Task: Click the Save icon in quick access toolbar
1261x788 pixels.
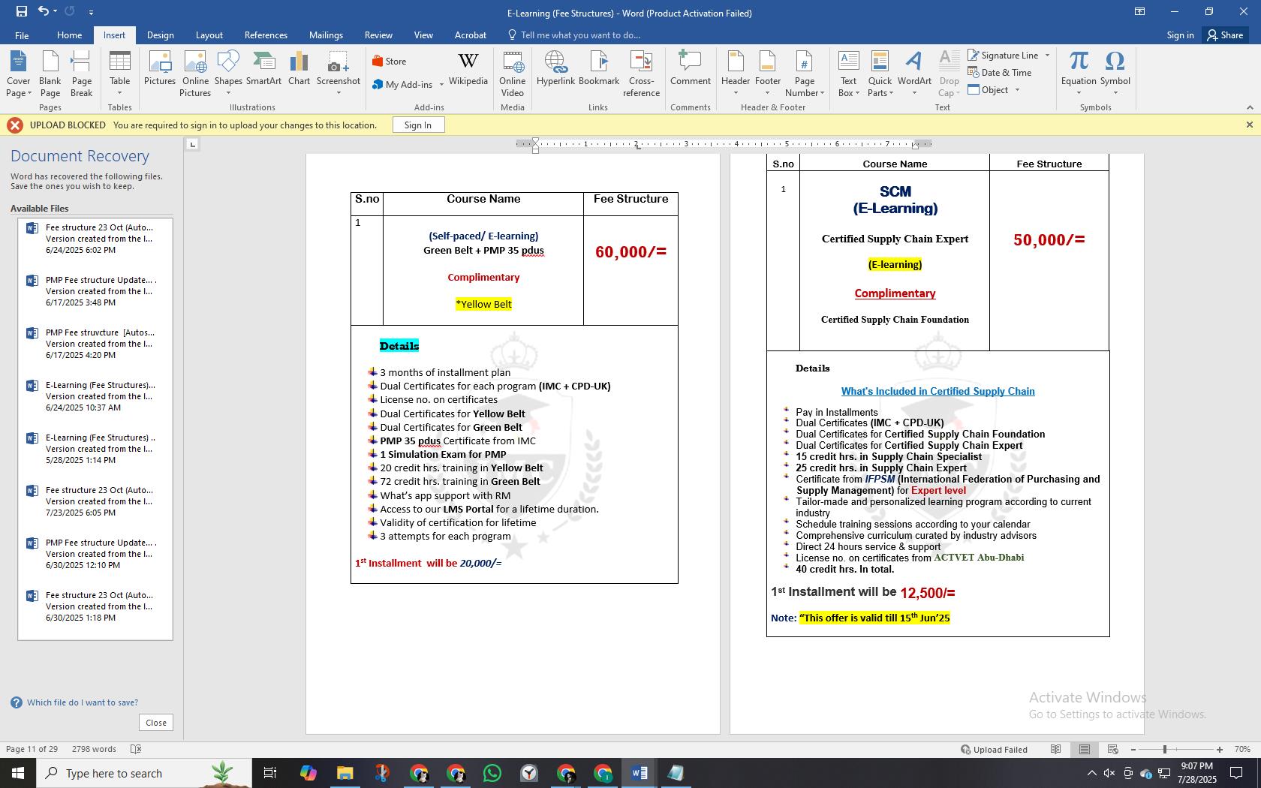Action: pos(21,11)
